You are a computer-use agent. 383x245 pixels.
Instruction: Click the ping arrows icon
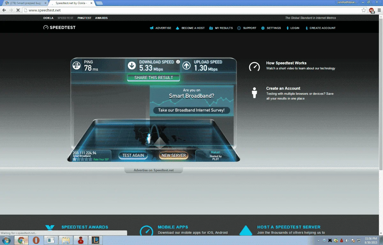[77, 66]
